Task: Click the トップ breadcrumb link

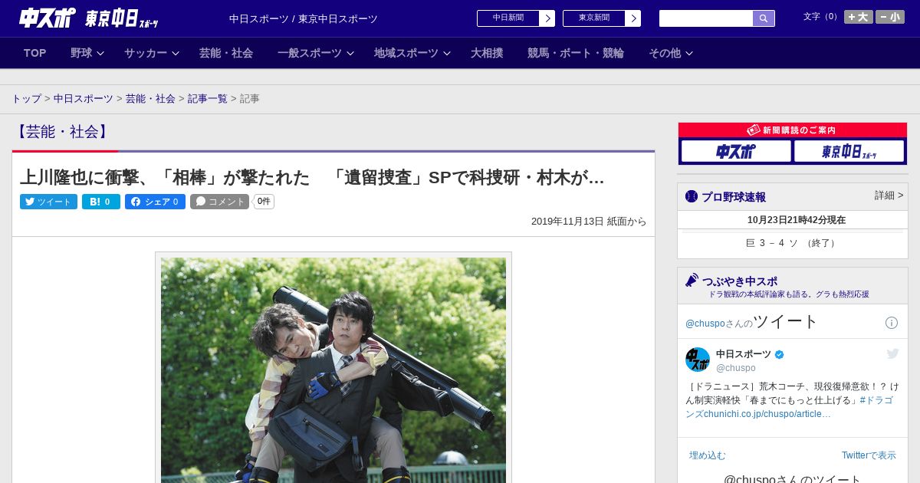Action: coord(27,99)
